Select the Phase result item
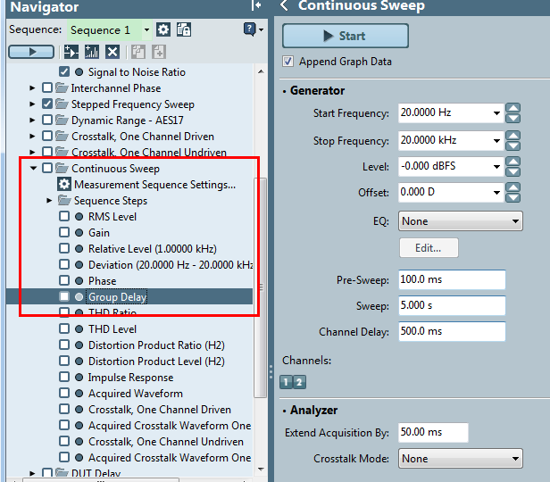The height and width of the screenshot is (482, 550). pos(102,281)
